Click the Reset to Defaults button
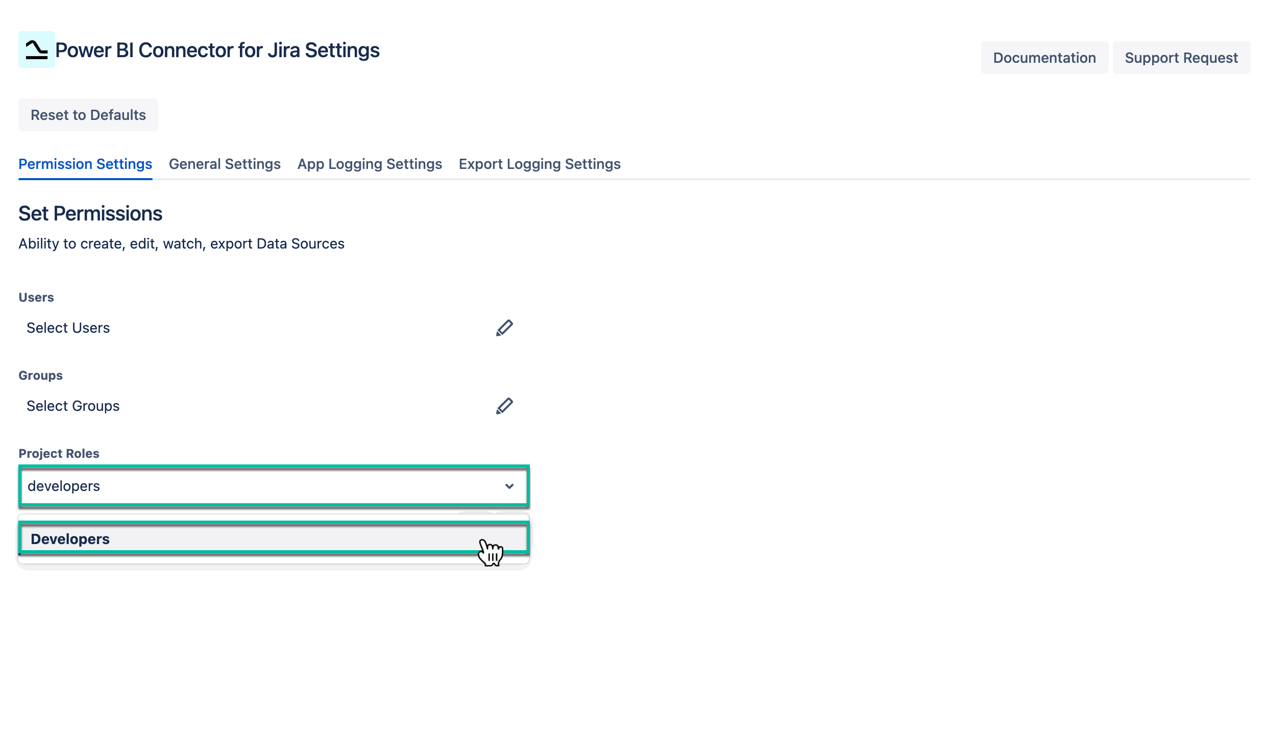Screen dimensions: 1267x738 [x=88, y=114]
